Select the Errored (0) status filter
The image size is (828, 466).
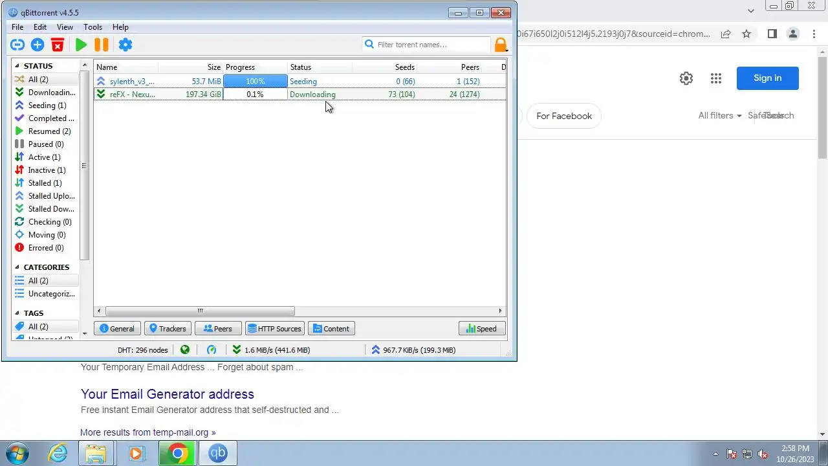[45, 248]
